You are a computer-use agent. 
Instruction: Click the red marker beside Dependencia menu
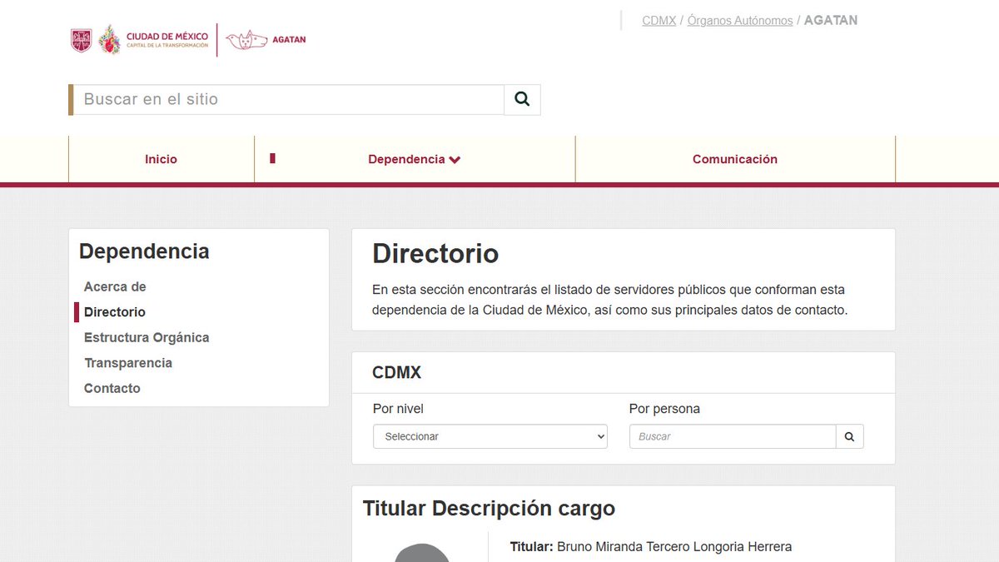[272, 157]
